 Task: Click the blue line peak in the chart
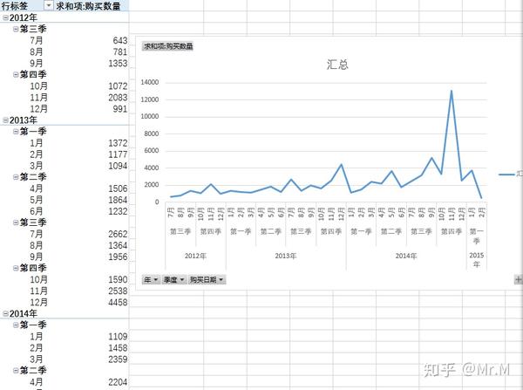click(452, 91)
